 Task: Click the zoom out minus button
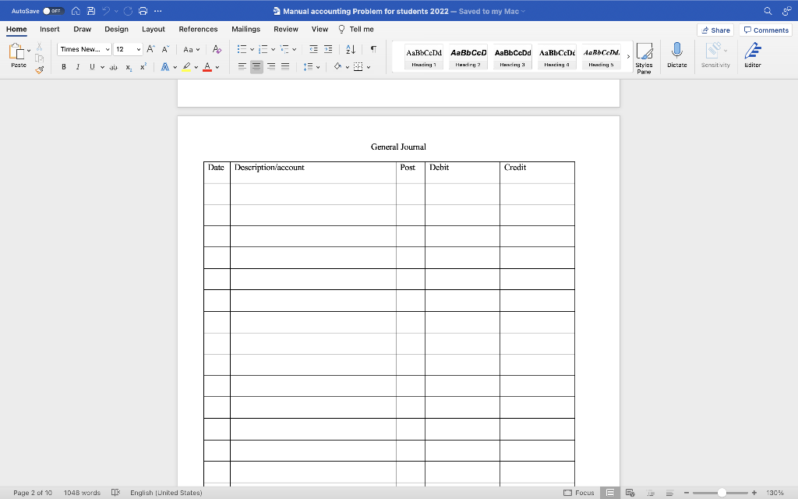click(x=686, y=493)
